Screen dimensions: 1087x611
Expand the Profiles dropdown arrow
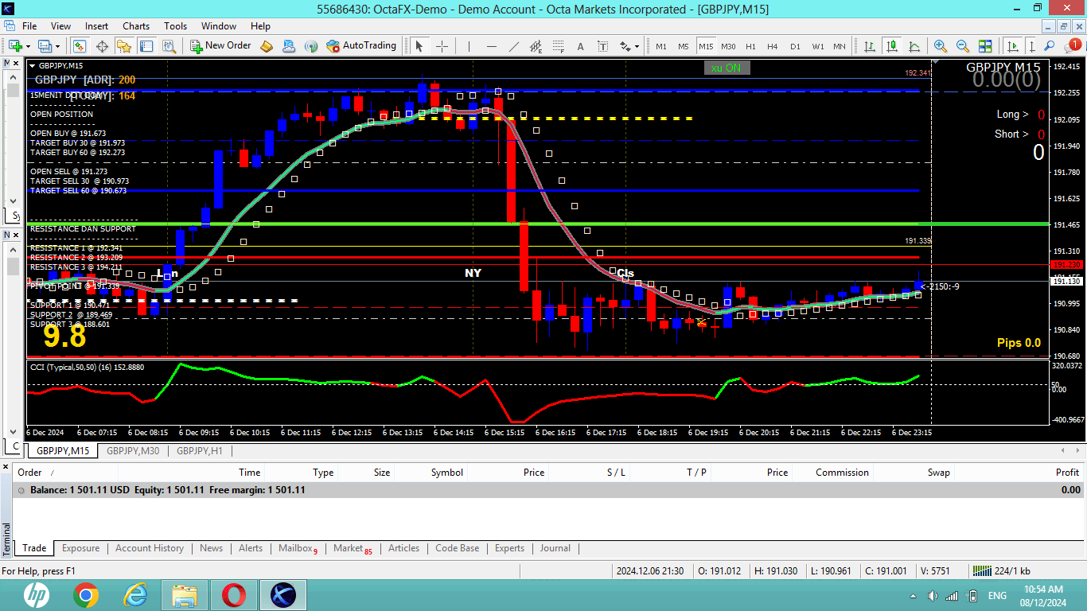point(57,46)
